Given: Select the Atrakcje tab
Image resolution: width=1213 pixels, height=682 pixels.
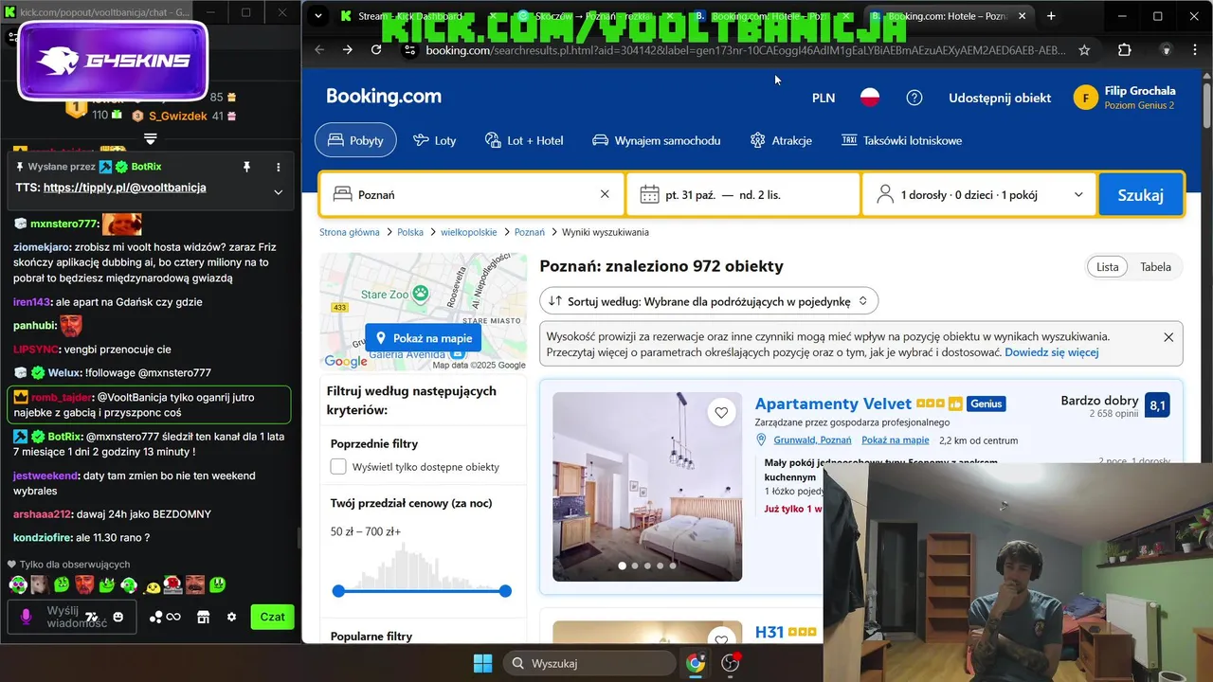Looking at the screenshot, I should [781, 140].
